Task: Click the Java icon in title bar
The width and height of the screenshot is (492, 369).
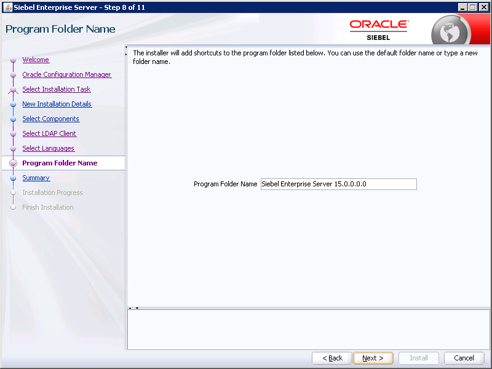Action: (x=7, y=7)
